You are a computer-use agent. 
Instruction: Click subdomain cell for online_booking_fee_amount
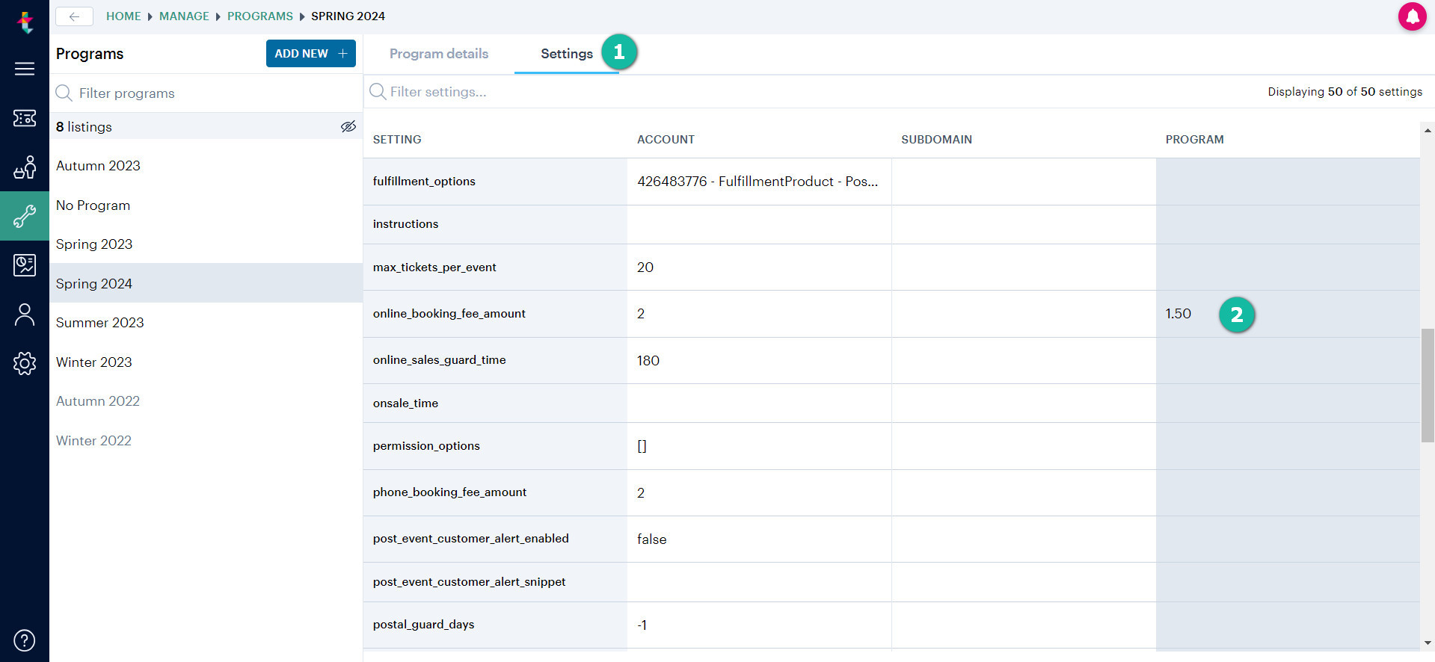coord(1024,314)
